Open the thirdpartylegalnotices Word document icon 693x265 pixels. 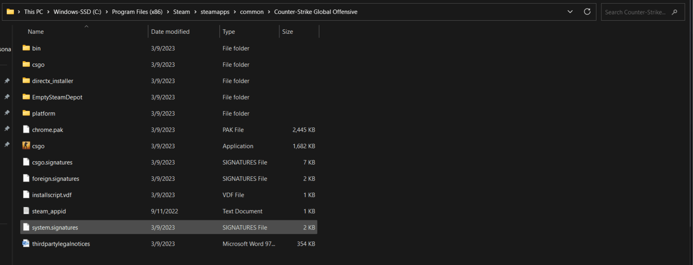click(26, 243)
